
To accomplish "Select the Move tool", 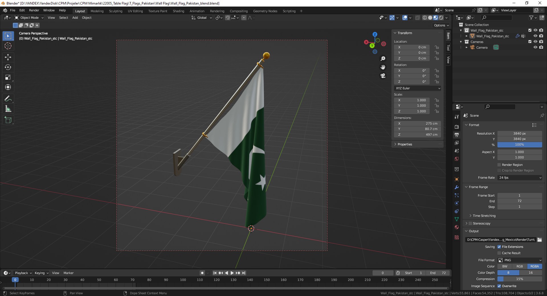I will (x=8, y=57).
